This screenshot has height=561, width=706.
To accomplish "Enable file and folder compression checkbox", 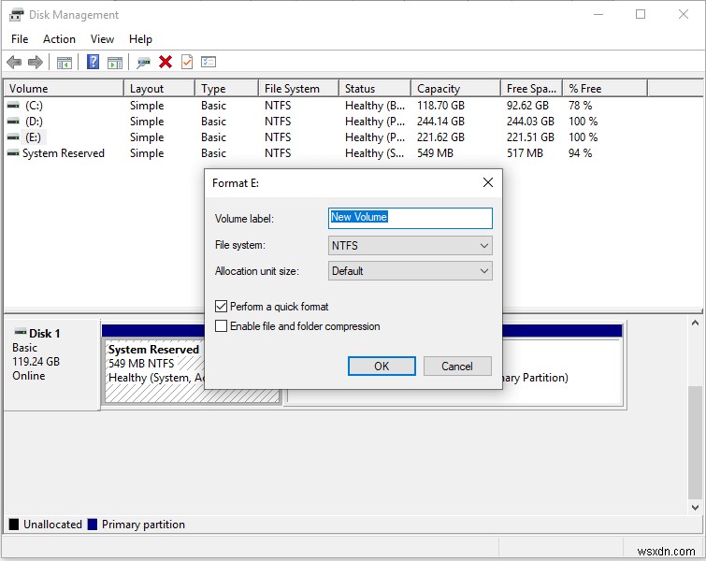I will [221, 326].
